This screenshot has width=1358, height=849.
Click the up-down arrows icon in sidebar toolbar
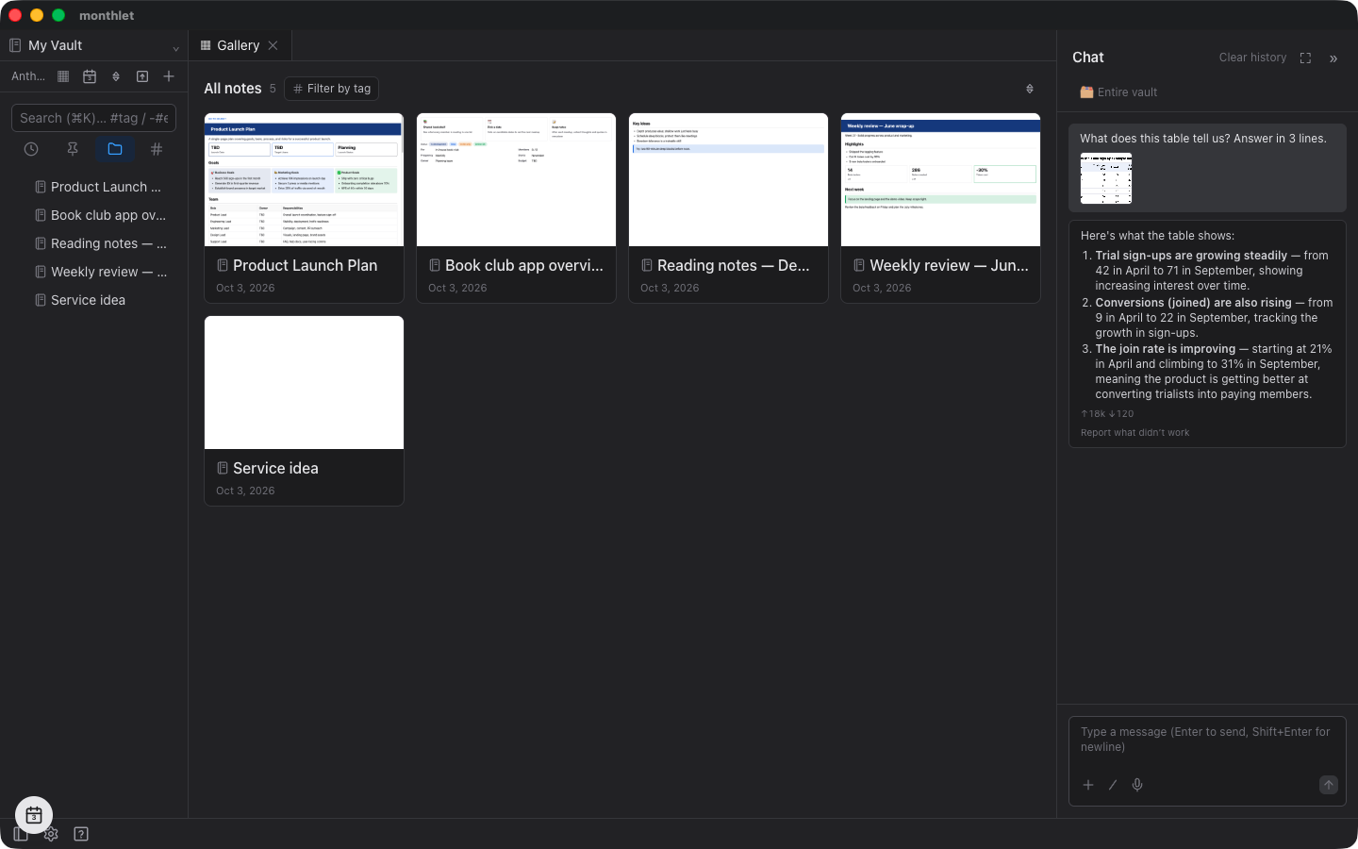(x=116, y=76)
